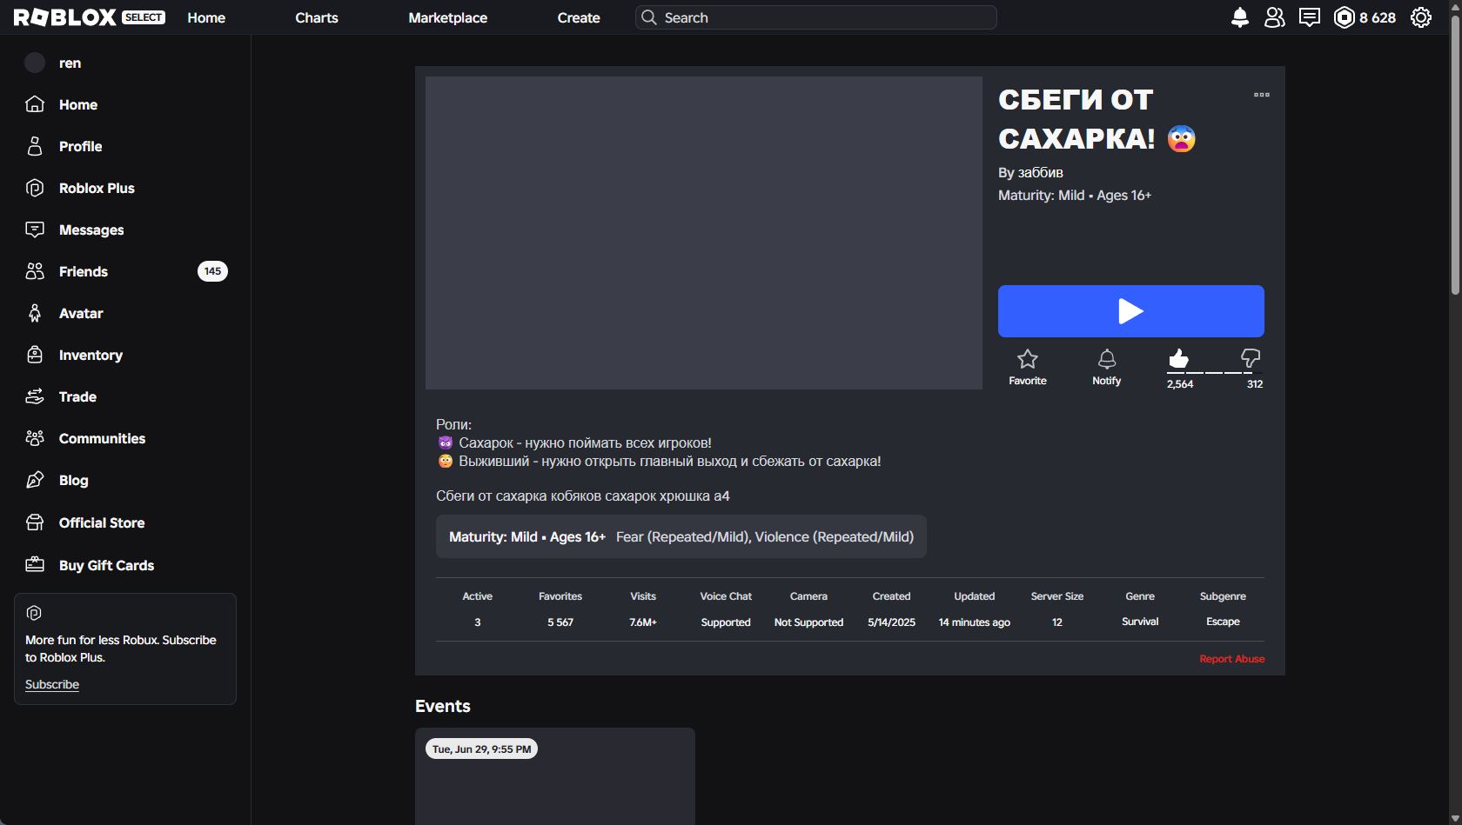
Task: Open Charts in the top navigation
Action: coord(317,17)
